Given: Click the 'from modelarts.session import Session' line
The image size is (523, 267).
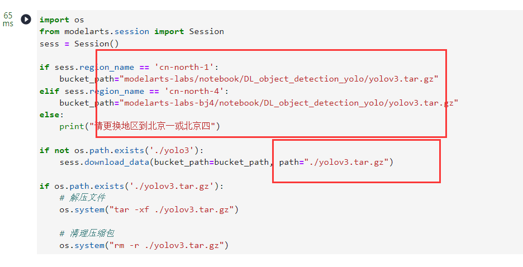Looking at the screenshot, I should click(x=131, y=31).
